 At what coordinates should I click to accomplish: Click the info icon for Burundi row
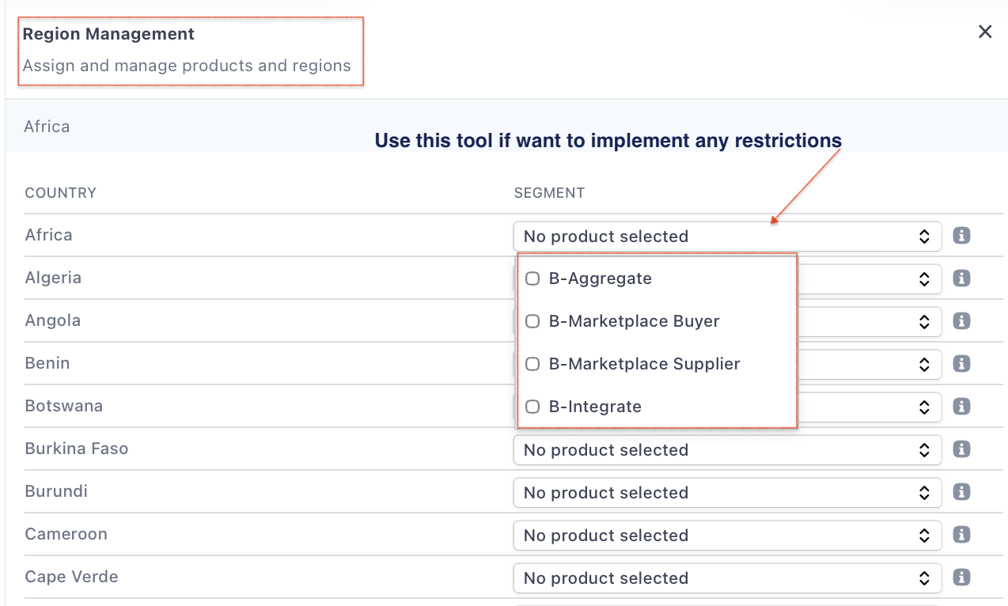pyautogui.click(x=961, y=492)
